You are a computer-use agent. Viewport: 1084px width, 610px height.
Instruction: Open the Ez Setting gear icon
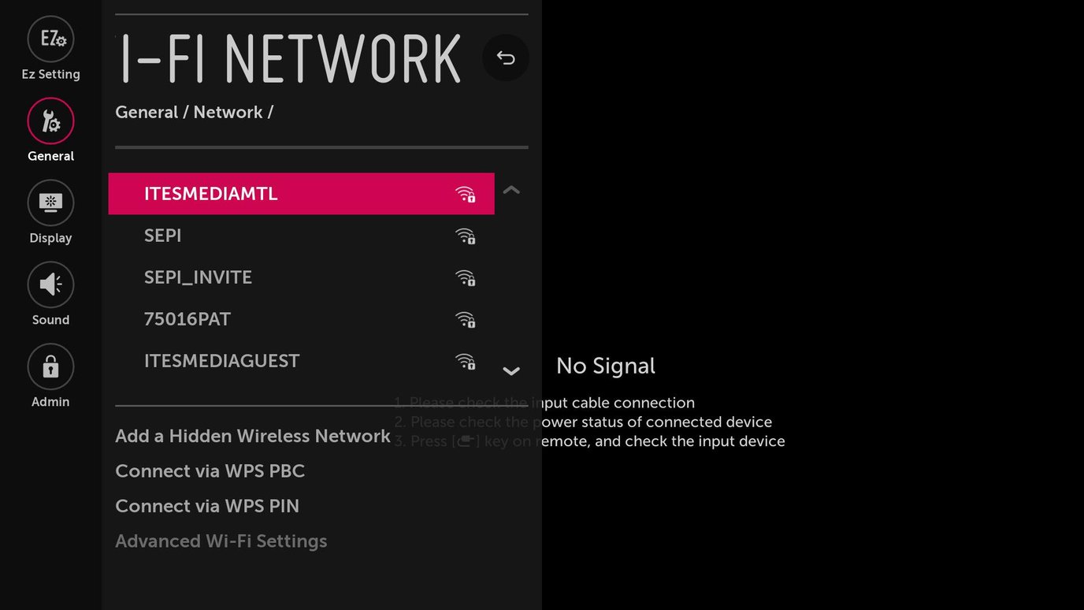[50, 38]
